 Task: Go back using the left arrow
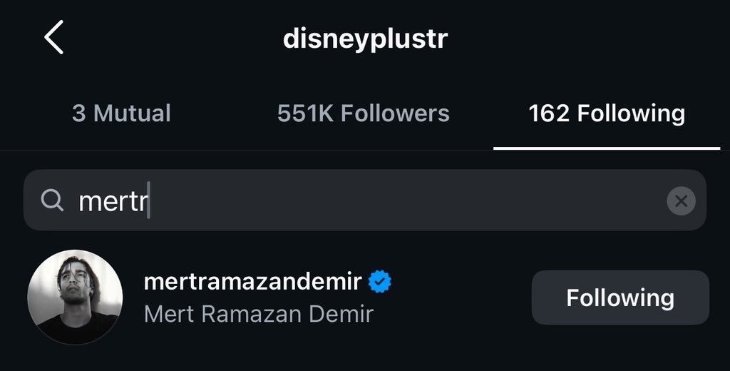pyautogui.click(x=54, y=38)
